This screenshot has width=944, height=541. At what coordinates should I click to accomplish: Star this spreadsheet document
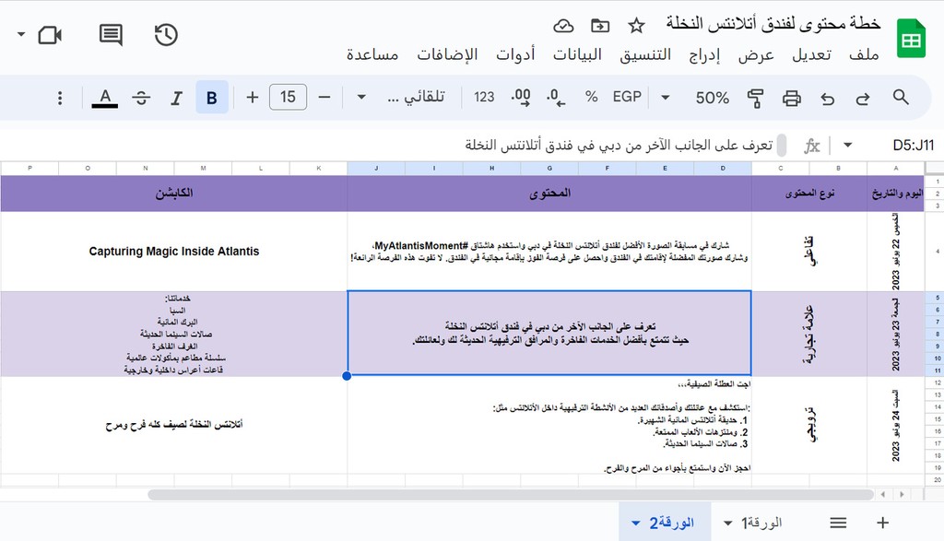(636, 26)
